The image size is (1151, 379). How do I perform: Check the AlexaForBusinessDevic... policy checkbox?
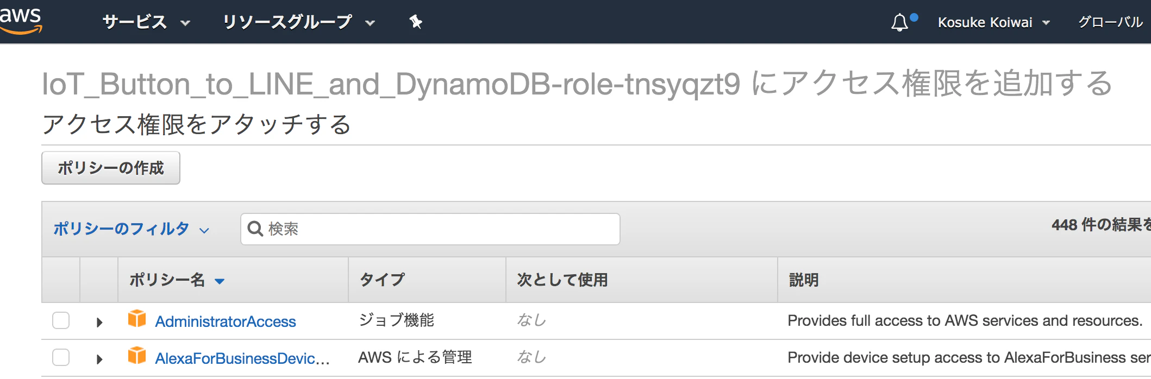[x=61, y=357]
